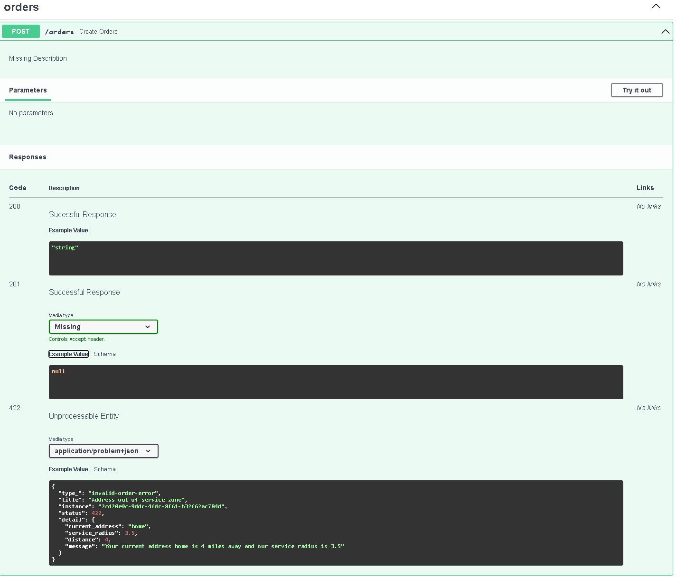Click the null example code block

336,382
